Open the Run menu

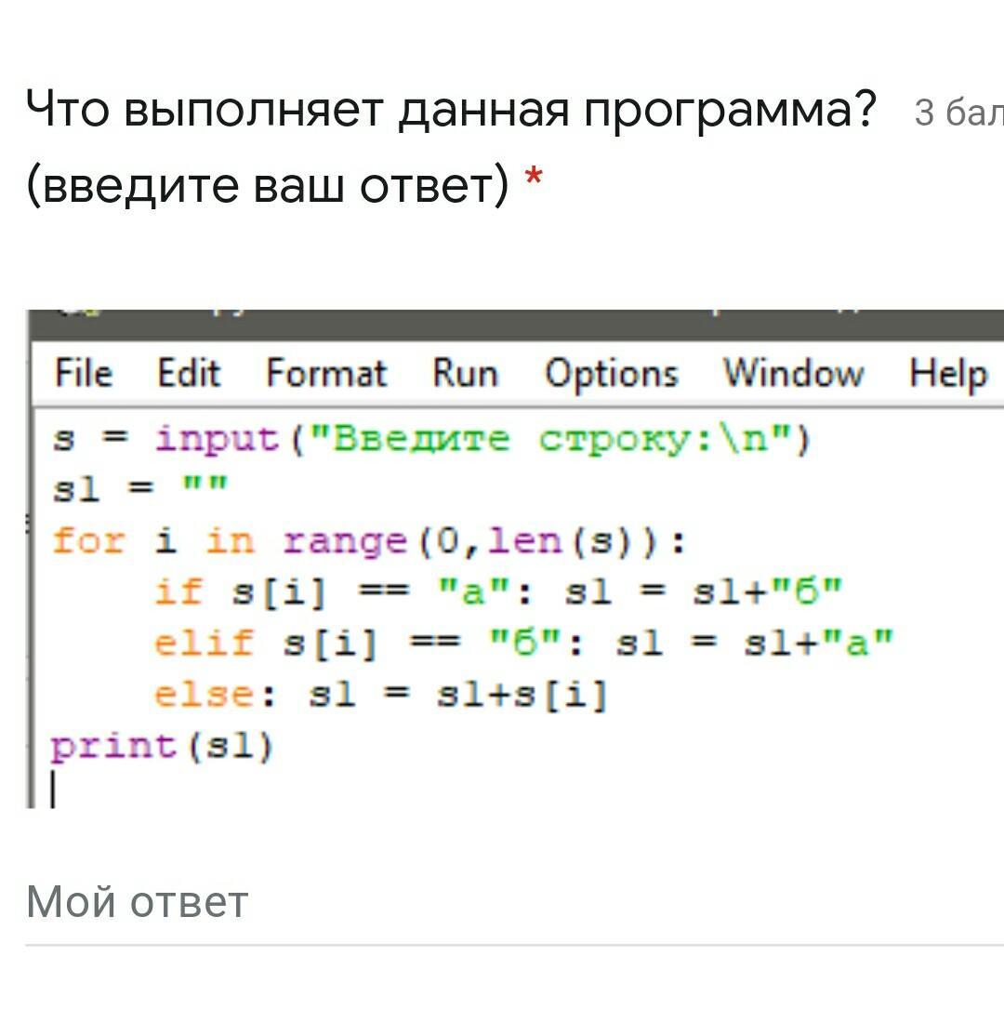[465, 374]
